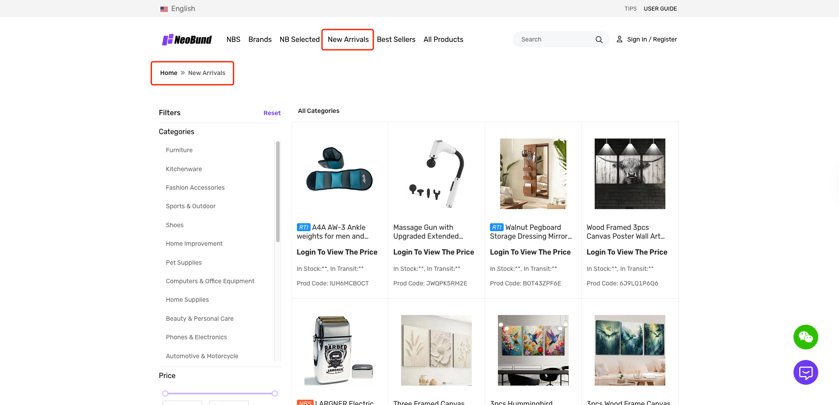Click the NBS badge on LARGNER Electric
The height and width of the screenshot is (405, 839).
tap(305, 402)
